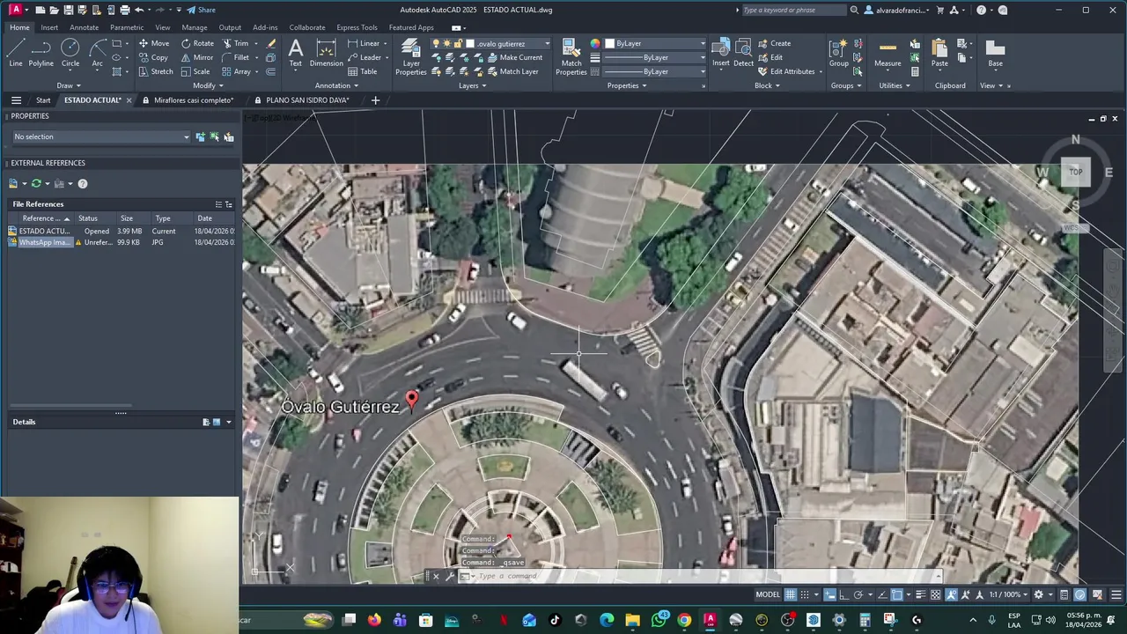
Task: Open the 1:1 / 100% annotation scale dropdown
Action: [1006, 594]
